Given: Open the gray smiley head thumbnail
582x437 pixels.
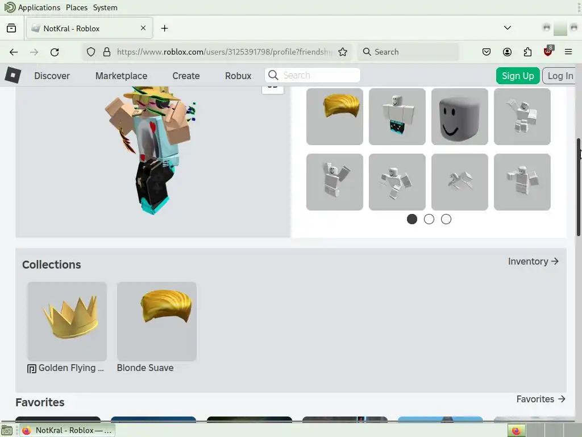Looking at the screenshot, I should pos(459,116).
